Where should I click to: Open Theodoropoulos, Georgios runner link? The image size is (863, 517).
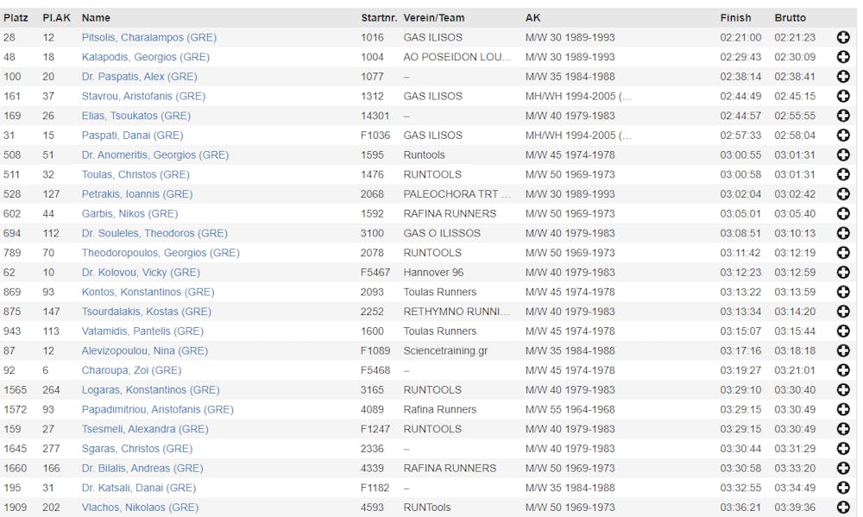pos(161,253)
